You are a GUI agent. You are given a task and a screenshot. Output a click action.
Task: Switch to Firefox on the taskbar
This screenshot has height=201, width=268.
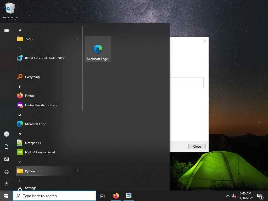[x=116, y=196]
